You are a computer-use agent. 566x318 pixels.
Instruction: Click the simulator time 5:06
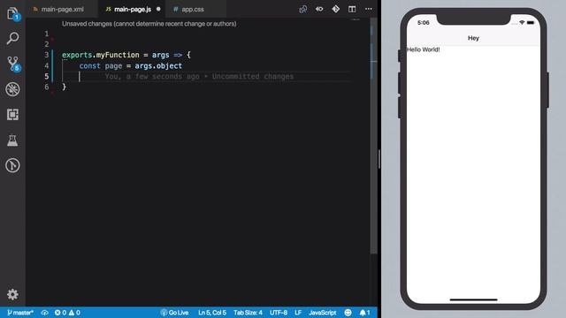[x=423, y=23]
